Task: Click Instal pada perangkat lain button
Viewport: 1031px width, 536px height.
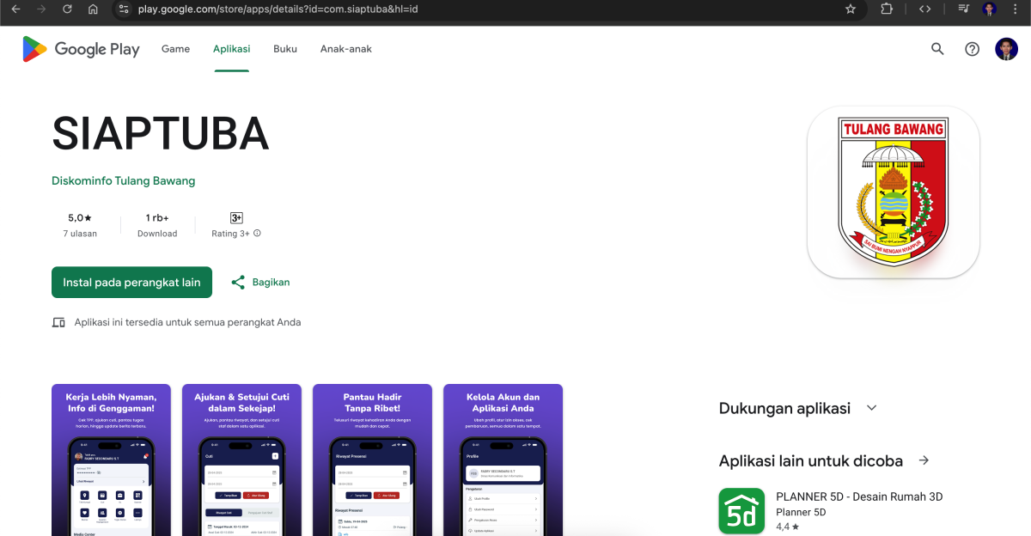Action: (131, 282)
